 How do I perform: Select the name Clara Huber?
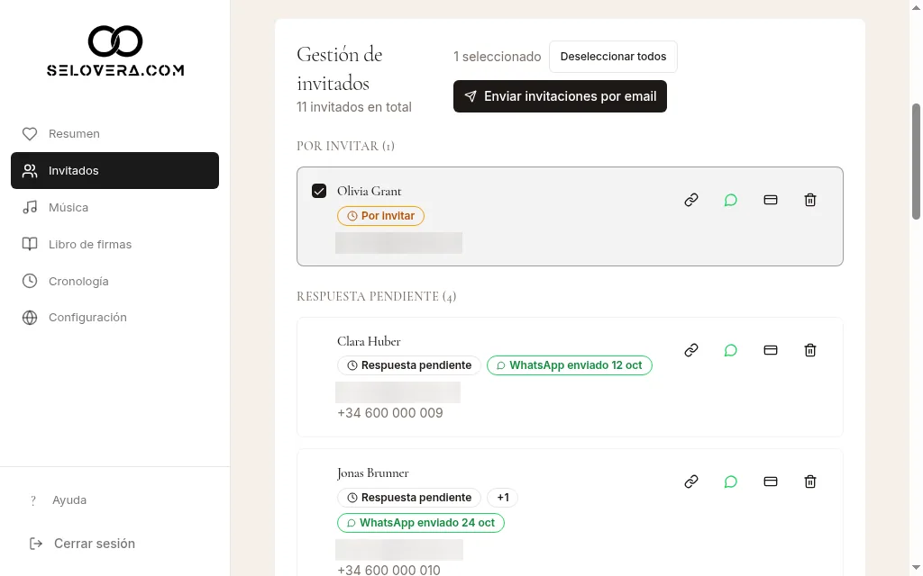[369, 341]
